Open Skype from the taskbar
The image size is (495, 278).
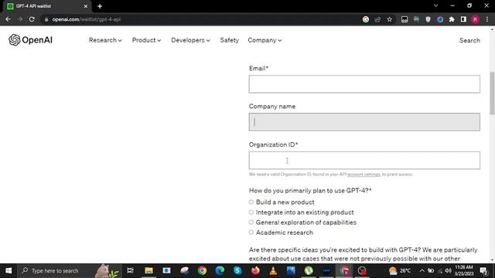point(237,270)
